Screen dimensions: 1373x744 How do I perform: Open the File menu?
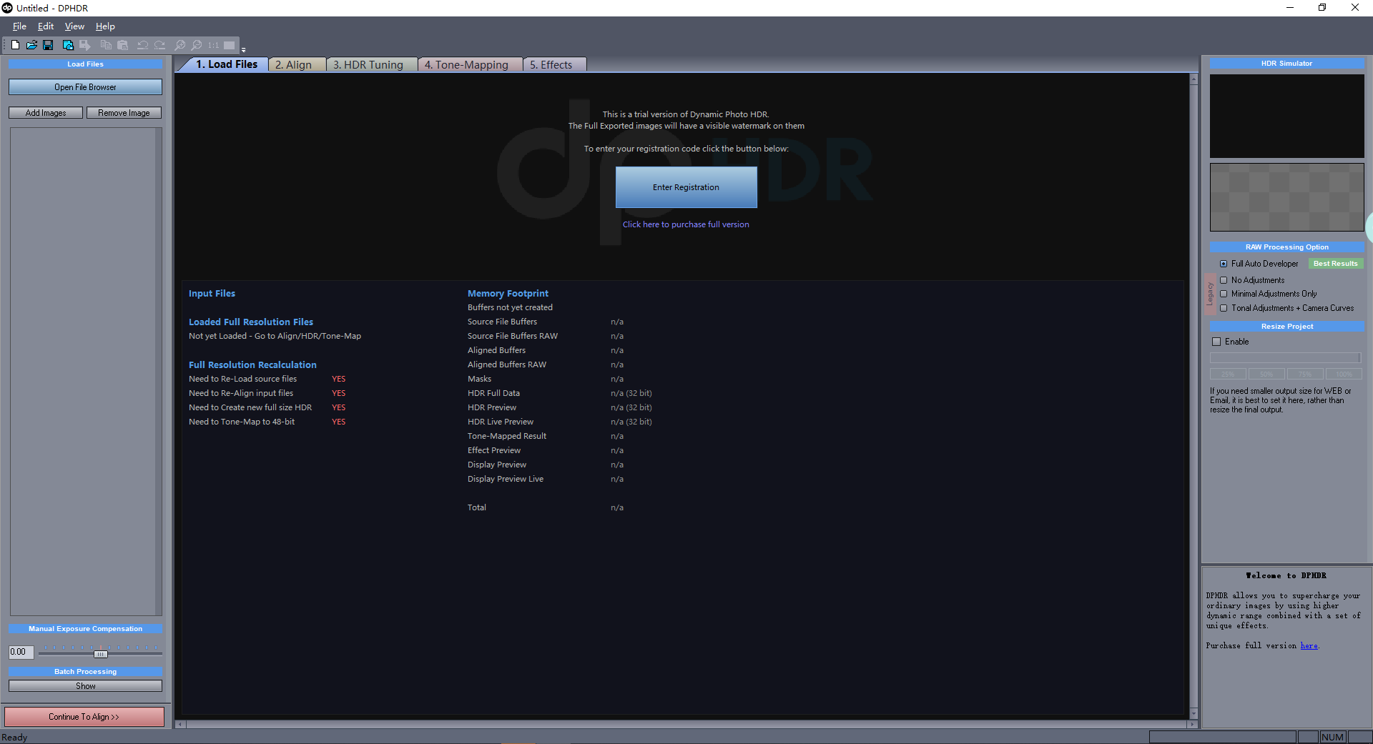[x=19, y=26]
